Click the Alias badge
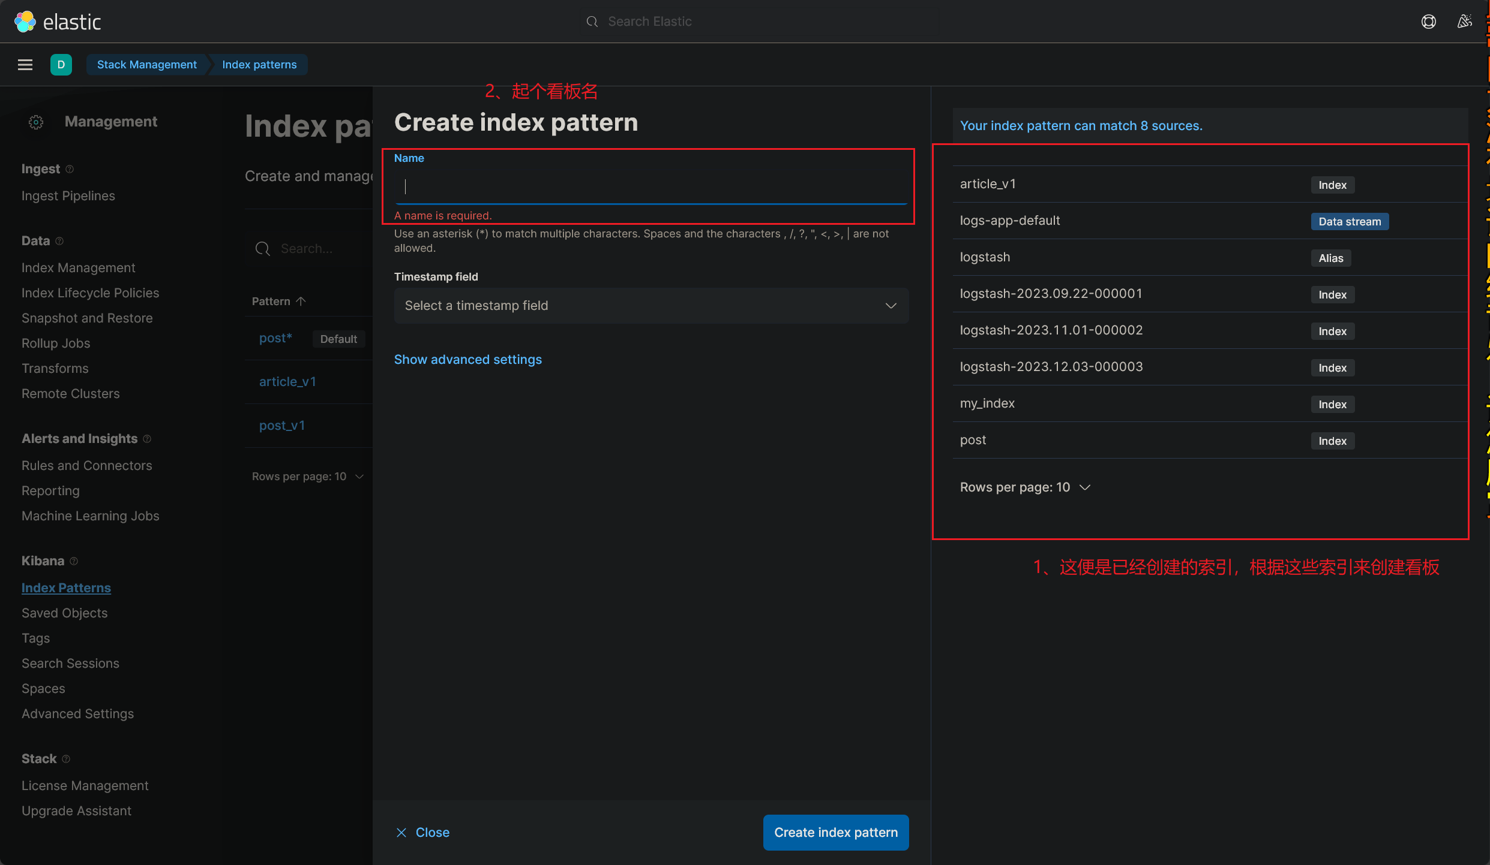 (1330, 258)
